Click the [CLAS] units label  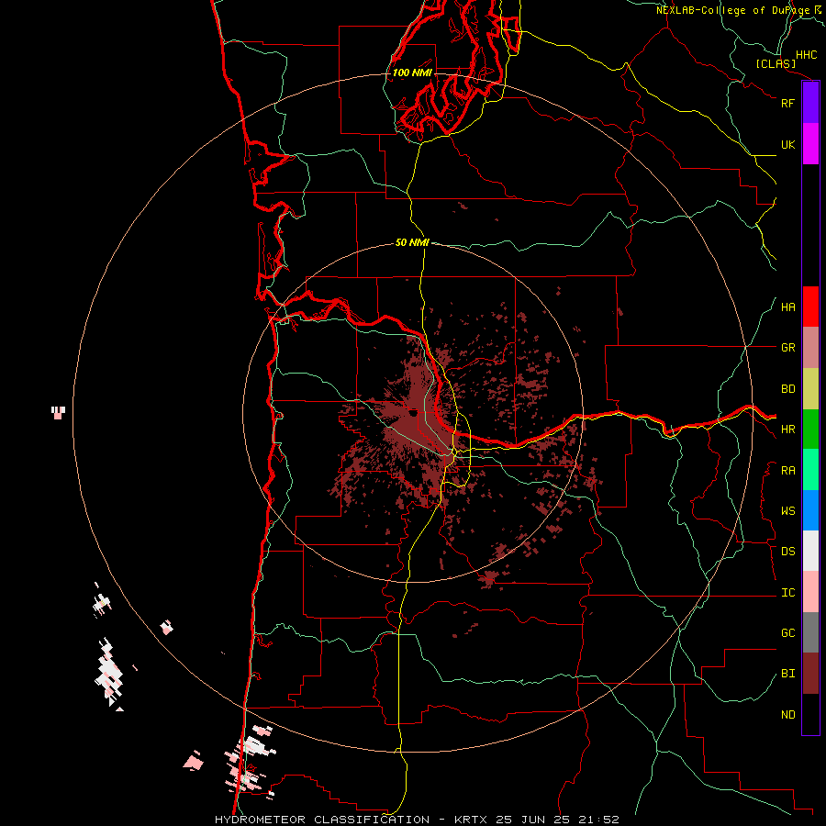point(776,63)
